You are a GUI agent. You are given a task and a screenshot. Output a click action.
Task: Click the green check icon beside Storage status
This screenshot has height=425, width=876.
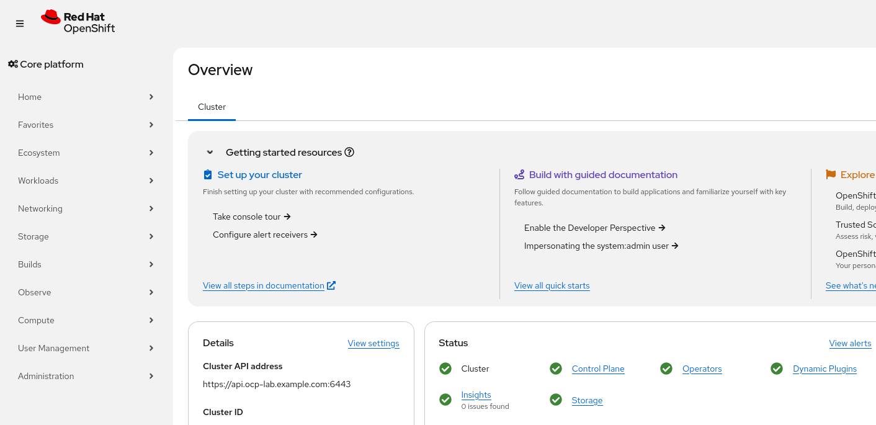coord(556,400)
